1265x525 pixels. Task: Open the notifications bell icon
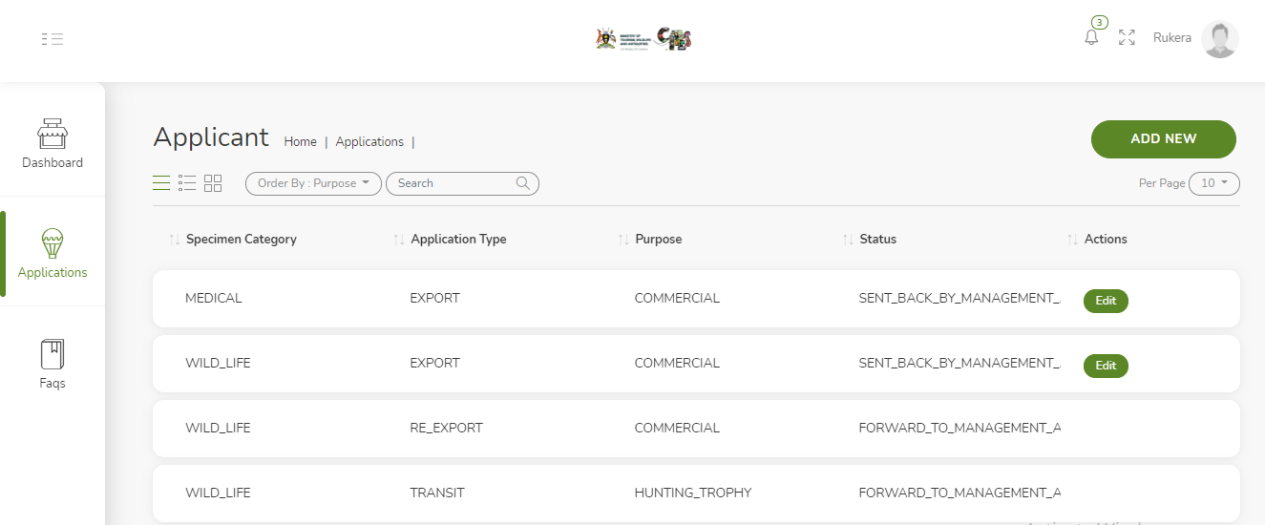(x=1091, y=37)
